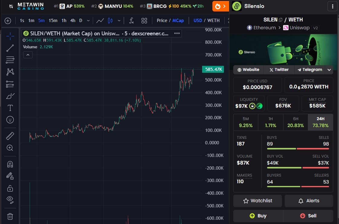Collapse the chart legend with caret button
The image size is (339, 224).
point(28,55)
